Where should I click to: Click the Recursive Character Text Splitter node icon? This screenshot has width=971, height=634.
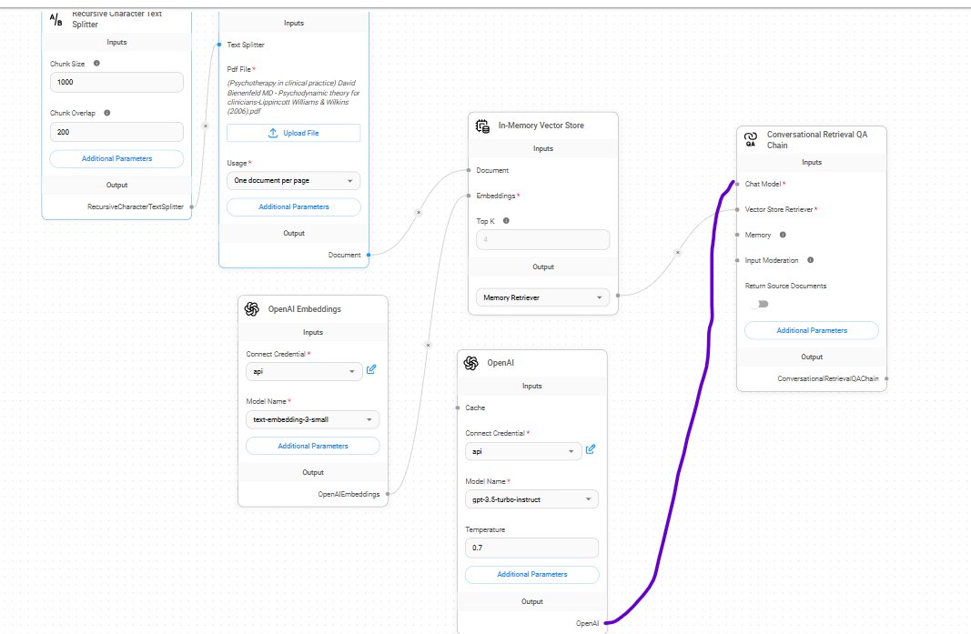(56, 19)
